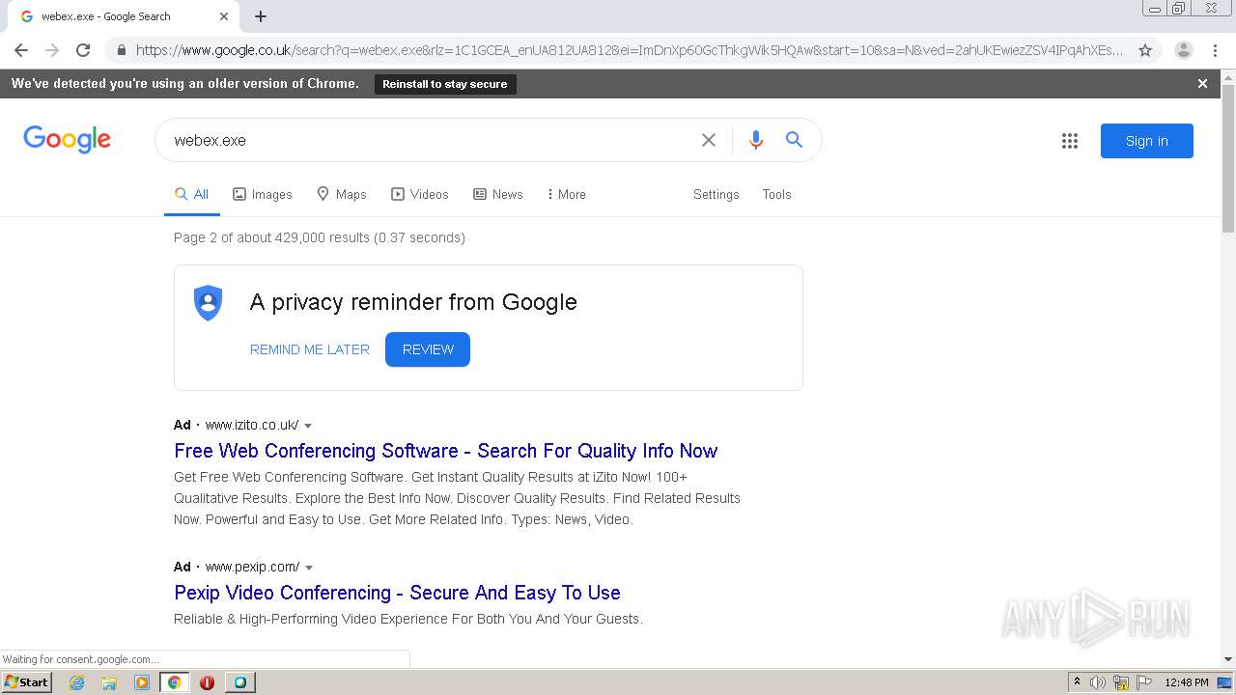Viewport: 1236px width, 695px height.
Task: Bookmark this page with the star icon
Action: tap(1145, 50)
